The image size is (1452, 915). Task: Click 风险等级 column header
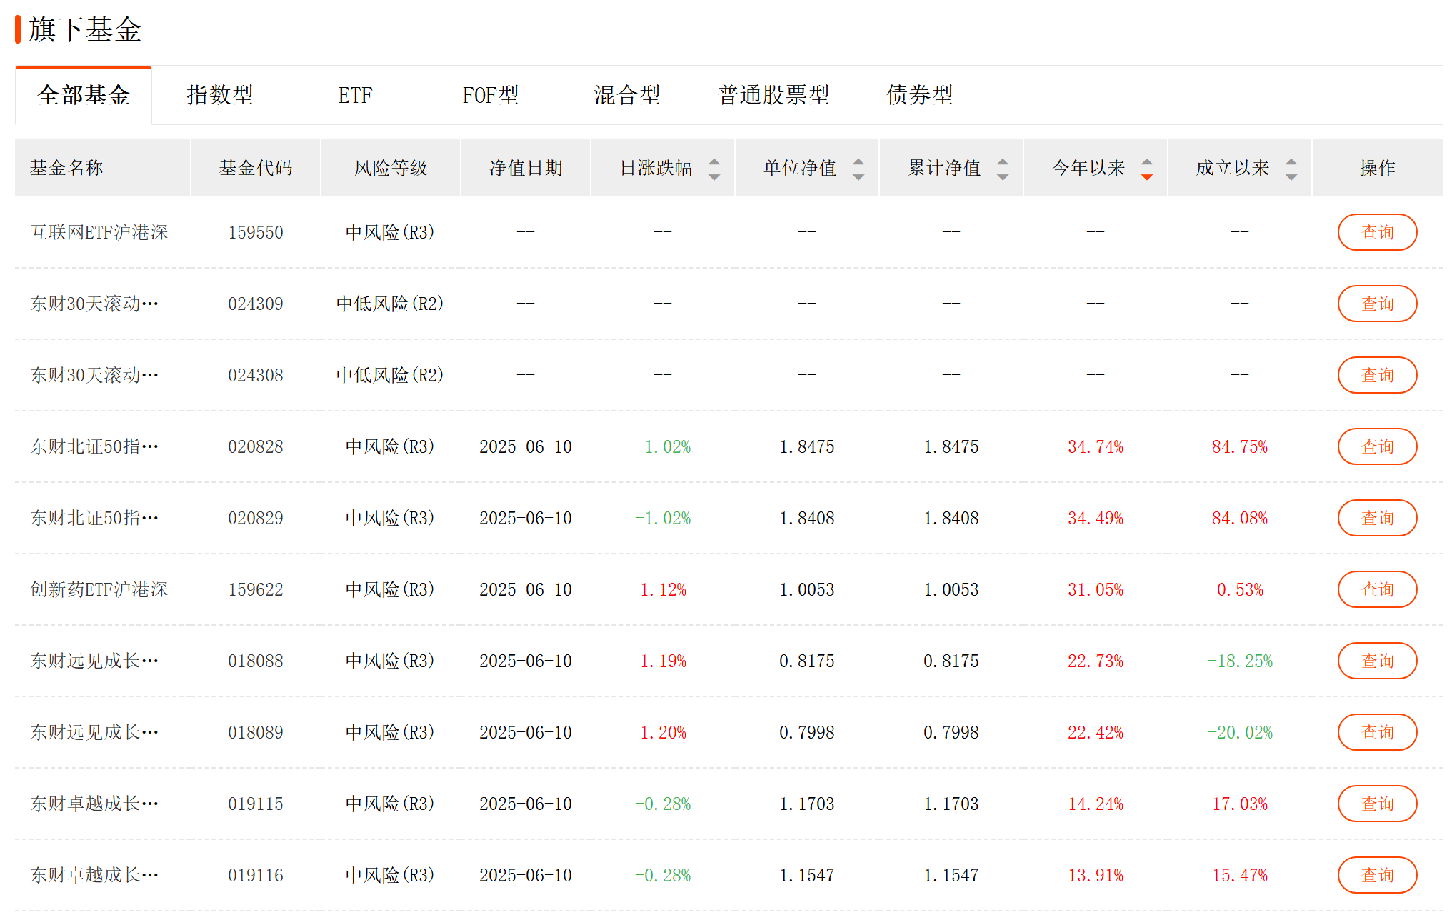pos(391,168)
